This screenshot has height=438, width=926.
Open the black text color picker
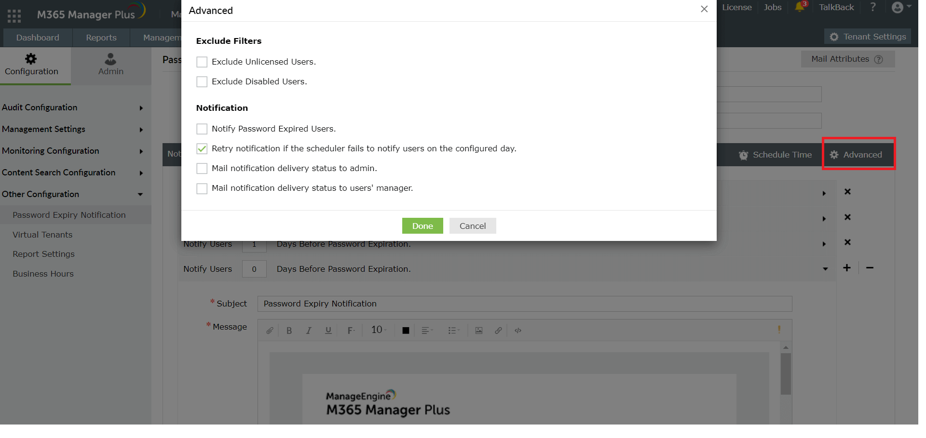406,331
